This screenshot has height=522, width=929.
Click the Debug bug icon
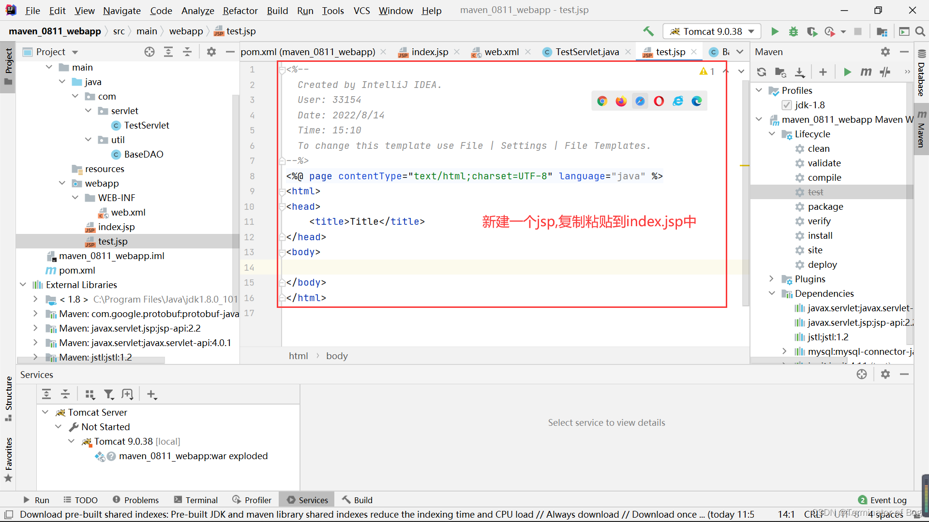click(794, 31)
